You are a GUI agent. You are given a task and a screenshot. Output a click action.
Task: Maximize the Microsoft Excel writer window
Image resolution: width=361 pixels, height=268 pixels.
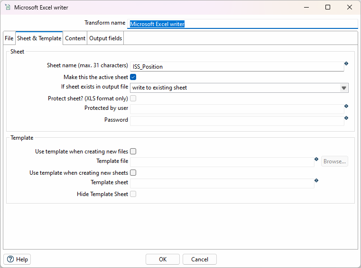[328, 8]
